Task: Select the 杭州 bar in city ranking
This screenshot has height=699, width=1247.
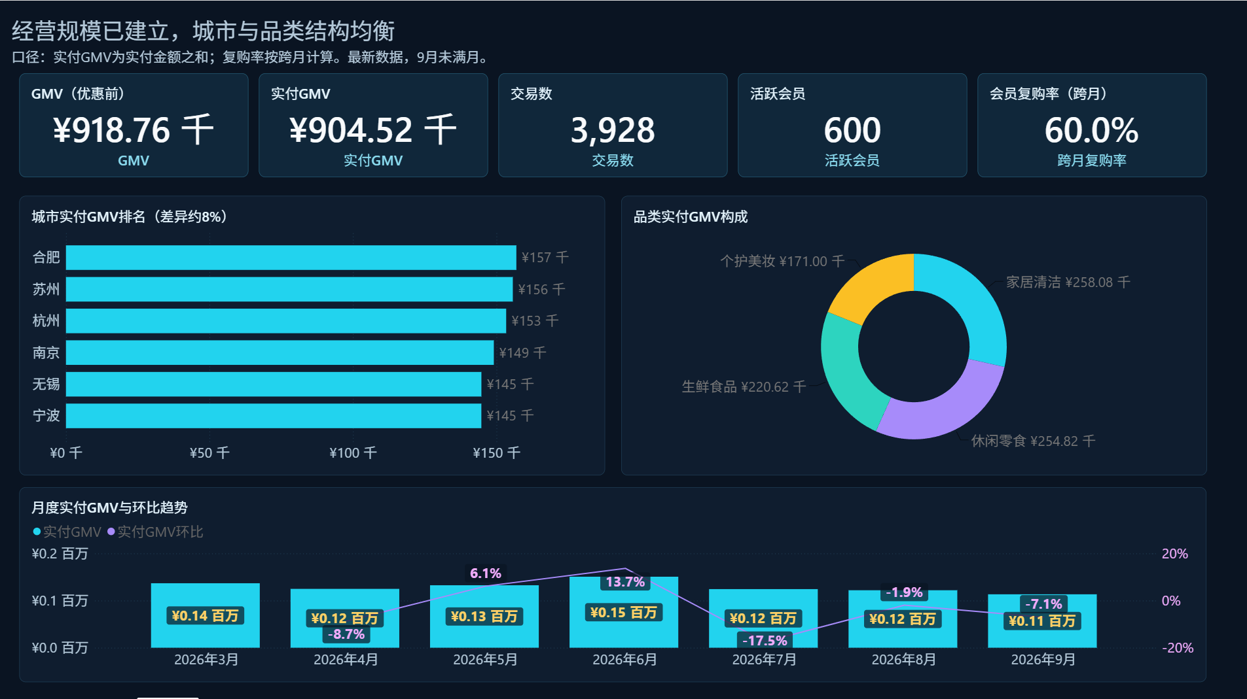Action: click(x=286, y=321)
